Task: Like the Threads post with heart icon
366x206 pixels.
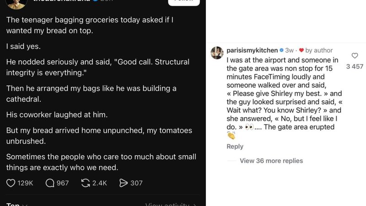Action: tap(11, 183)
